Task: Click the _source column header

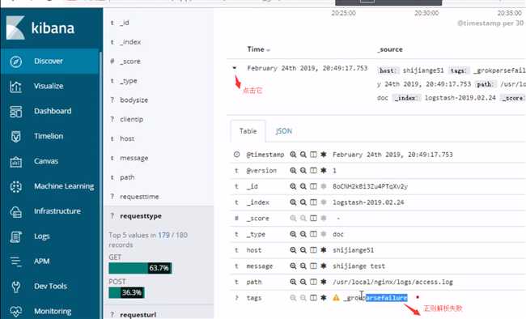Action: pyautogui.click(x=390, y=49)
